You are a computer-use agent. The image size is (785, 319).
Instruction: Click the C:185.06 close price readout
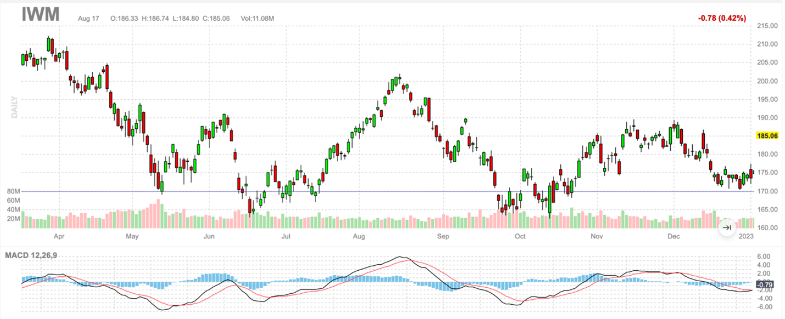pos(214,19)
